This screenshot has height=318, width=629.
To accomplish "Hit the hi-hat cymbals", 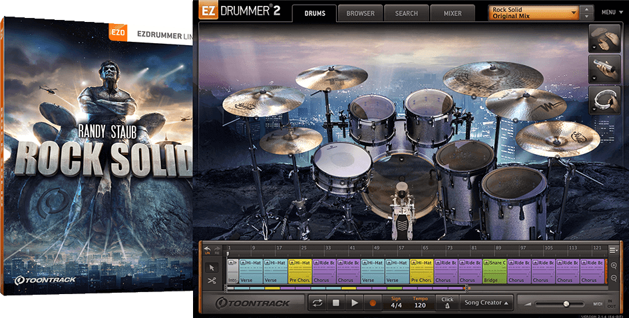I will point(291,140).
